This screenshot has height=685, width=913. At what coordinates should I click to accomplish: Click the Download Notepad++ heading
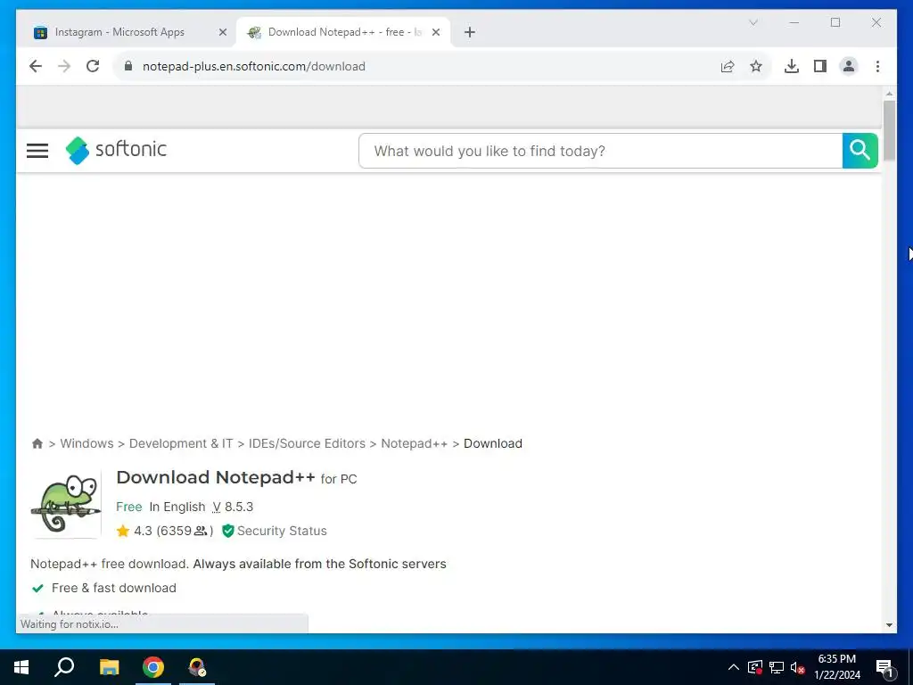[x=216, y=478]
